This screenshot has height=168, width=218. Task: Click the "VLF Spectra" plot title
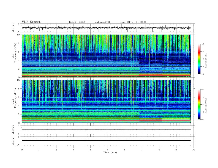[x=31, y=22]
